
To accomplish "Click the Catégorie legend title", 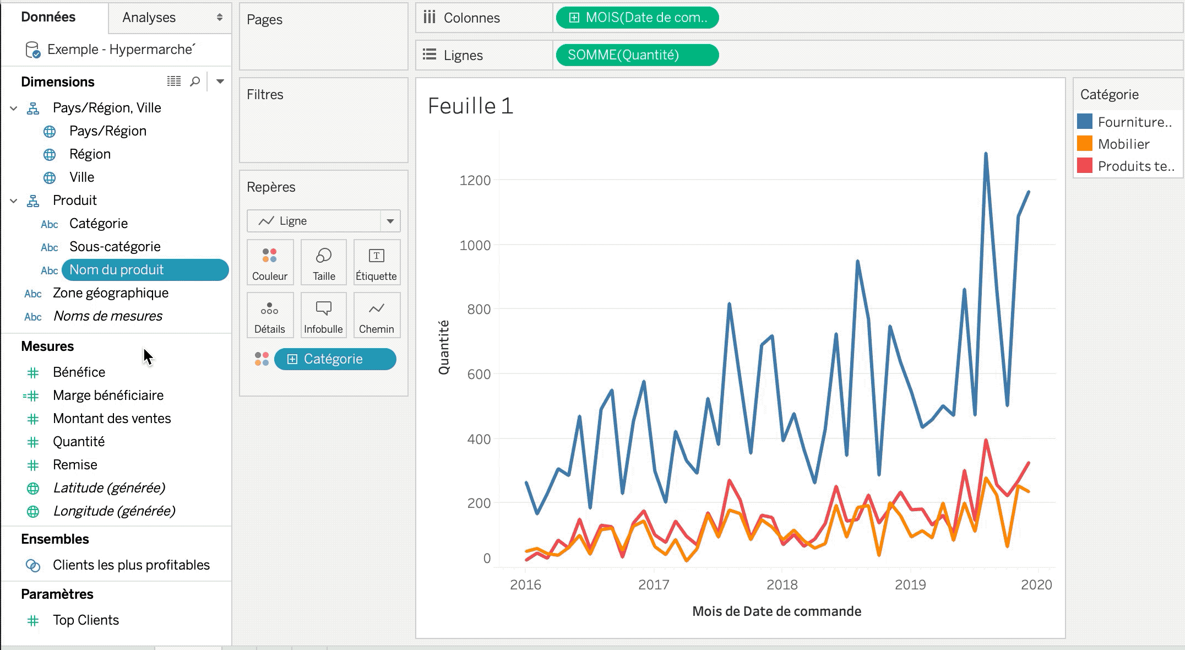I will (1109, 95).
